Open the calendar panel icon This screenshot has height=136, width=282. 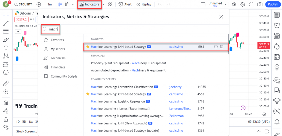(276, 57)
